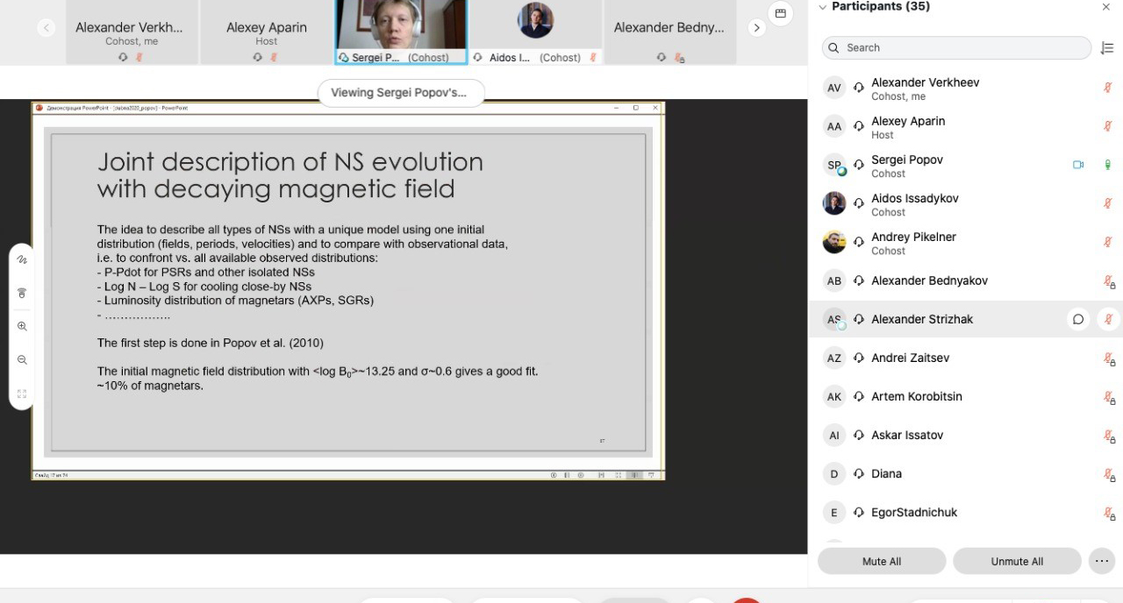Toggle Sergei Popov's video camera icon
This screenshot has width=1123, height=603.
[1078, 165]
